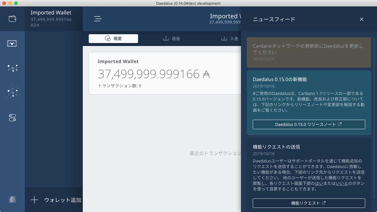This screenshot has height=212, width=377.
Task: Close the newsfeed panel
Action: coord(362,19)
